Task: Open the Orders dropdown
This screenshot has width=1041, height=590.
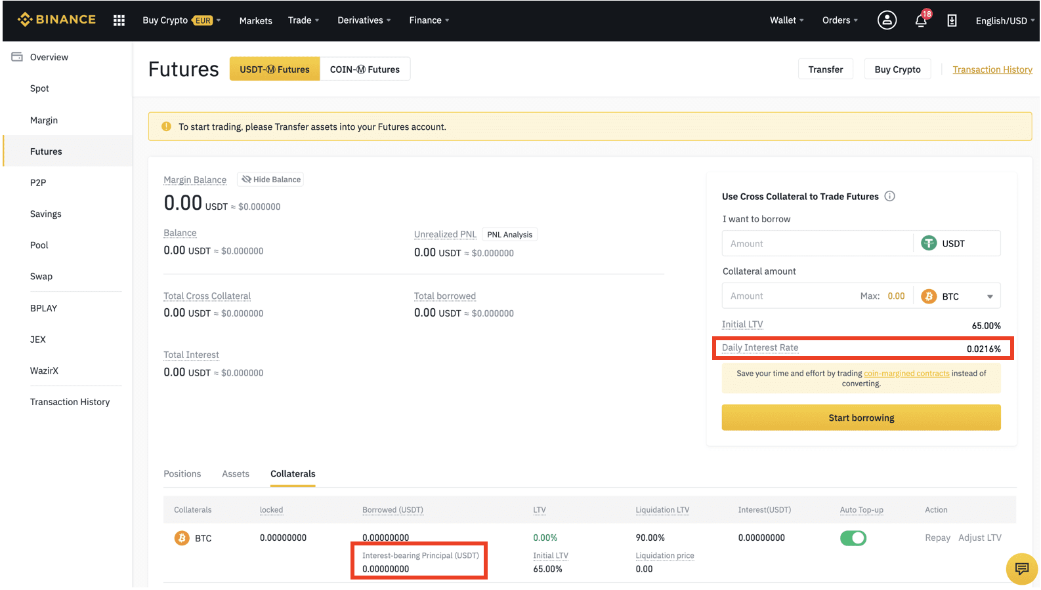Action: coord(839,20)
